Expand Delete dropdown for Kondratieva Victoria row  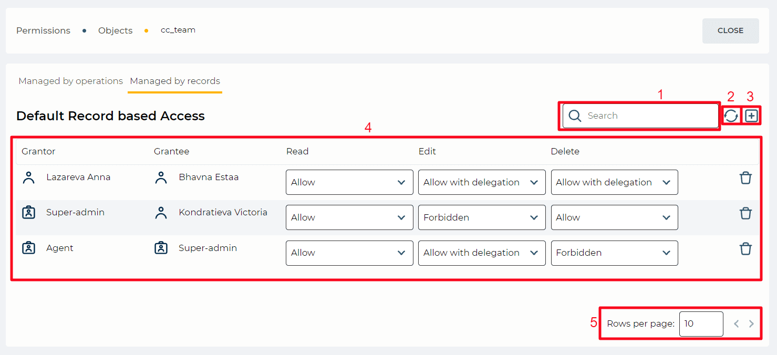pyautogui.click(x=614, y=217)
